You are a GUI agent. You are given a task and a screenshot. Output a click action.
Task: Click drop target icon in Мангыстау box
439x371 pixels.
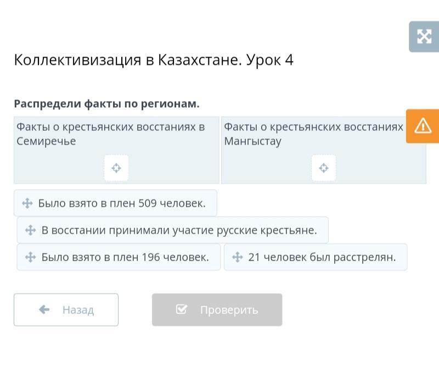point(324,168)
